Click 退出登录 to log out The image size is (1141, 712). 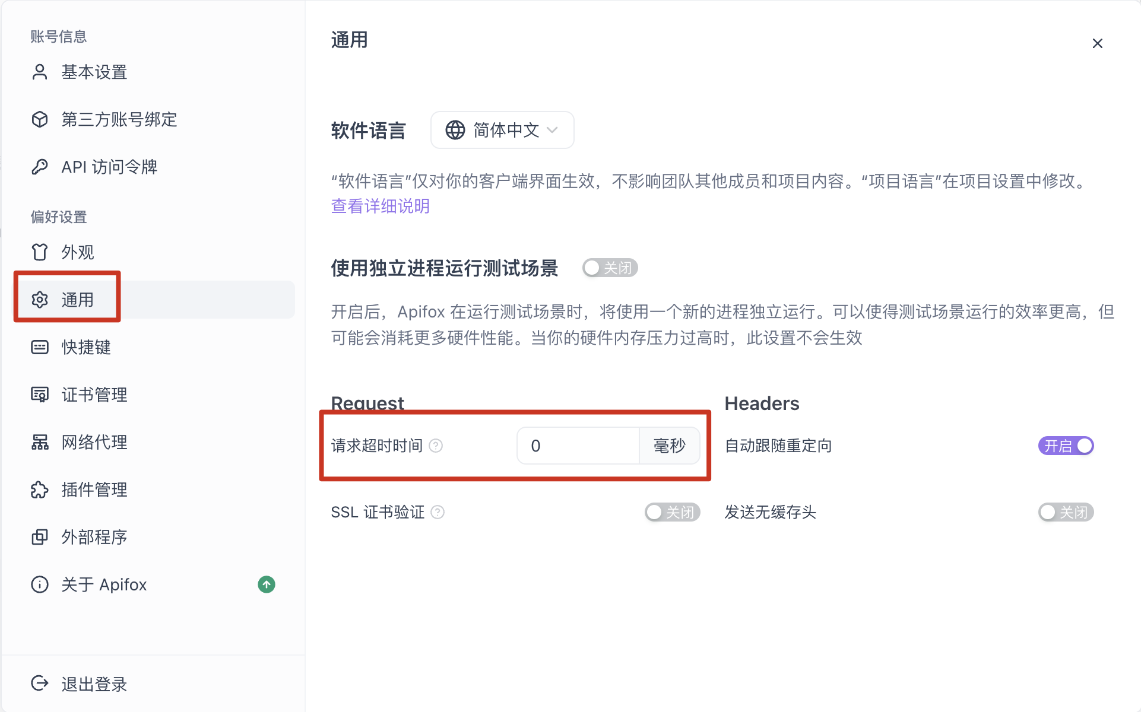tap(93, 684)
